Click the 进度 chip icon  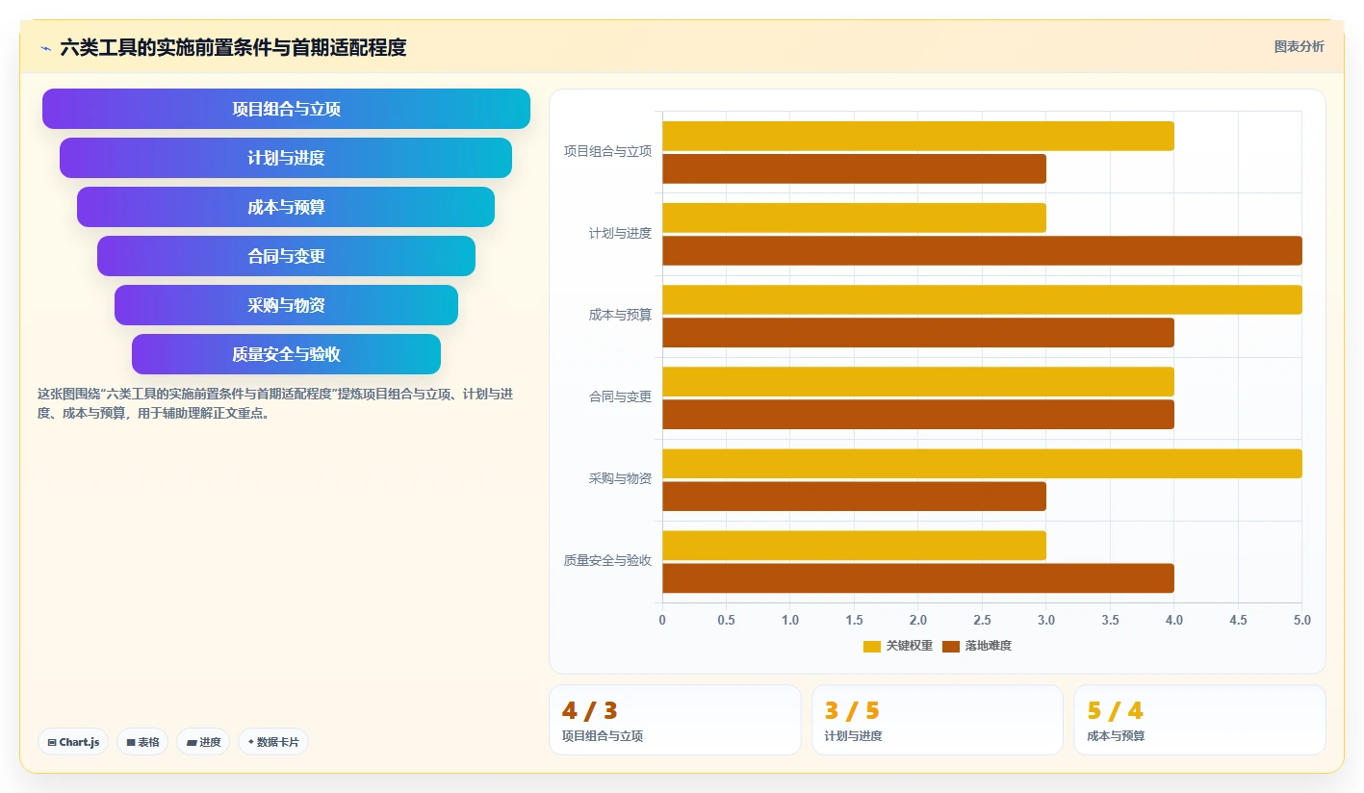coord(192,742)
